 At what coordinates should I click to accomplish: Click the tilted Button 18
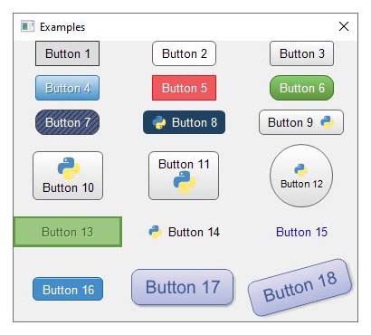pyautogui.click(x=300, y=287)
